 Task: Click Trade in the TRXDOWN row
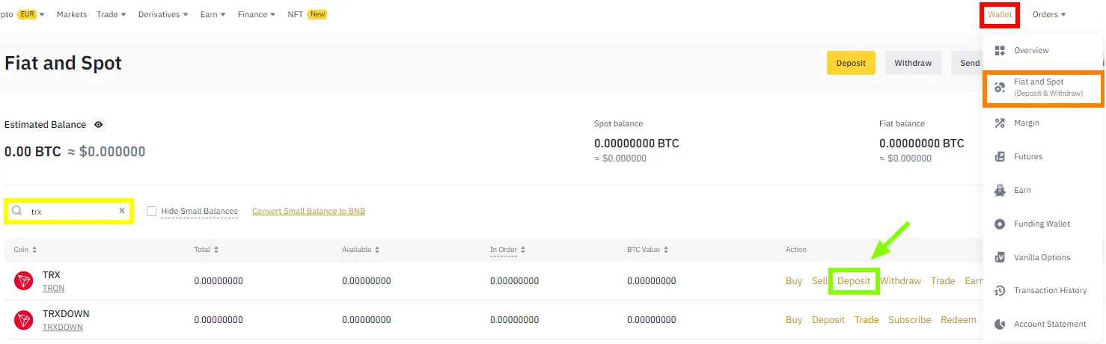867,320
